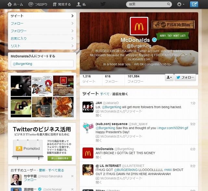Click 更新 in suggested users
Screen dimensions: 208x191
pos(42,170)
